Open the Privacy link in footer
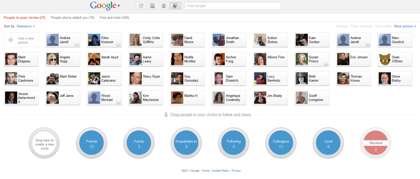This screenshot has height=179, width=420. click(236, 171)
